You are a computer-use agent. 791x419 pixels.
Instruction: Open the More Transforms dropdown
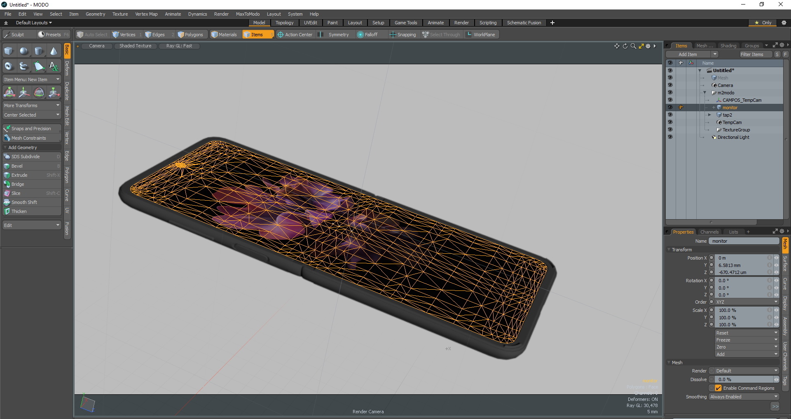(32, 105)
